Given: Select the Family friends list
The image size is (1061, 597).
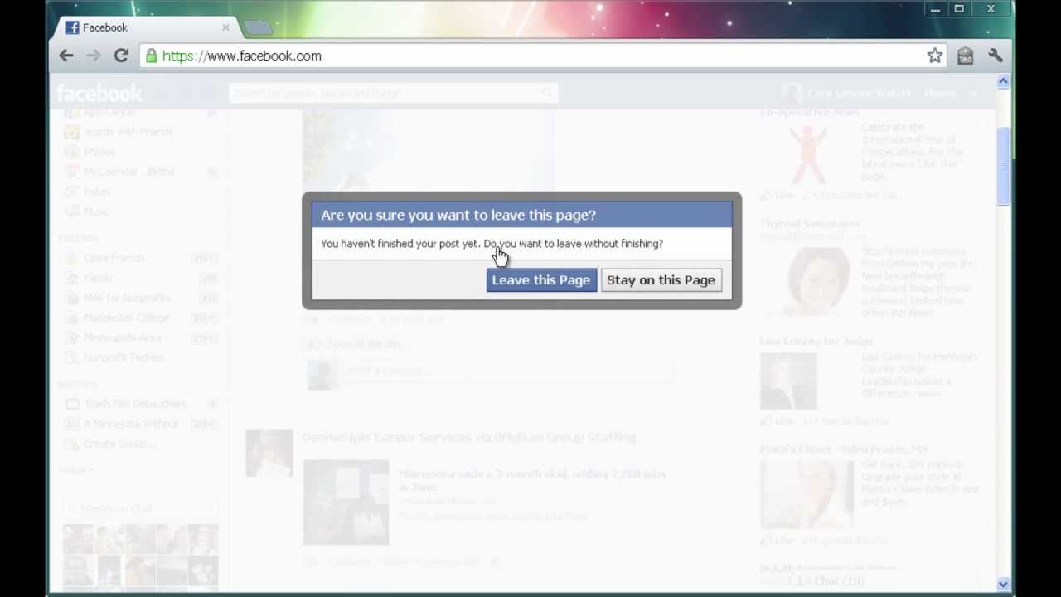Looking at the screenshot, I should click(98, 278).
